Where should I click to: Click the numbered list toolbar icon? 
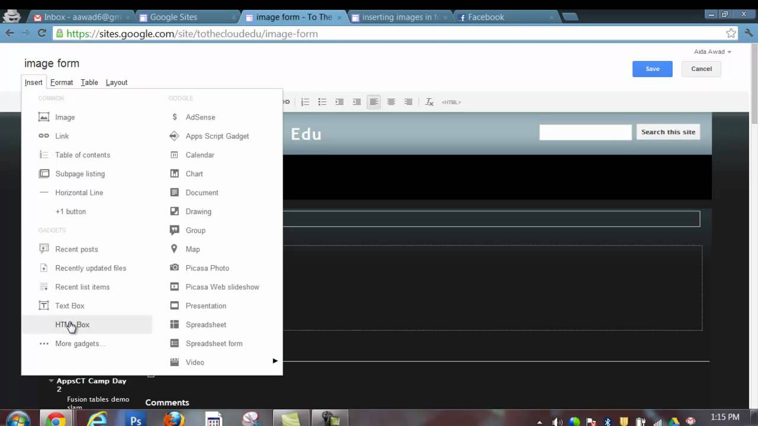click(305, 102)
